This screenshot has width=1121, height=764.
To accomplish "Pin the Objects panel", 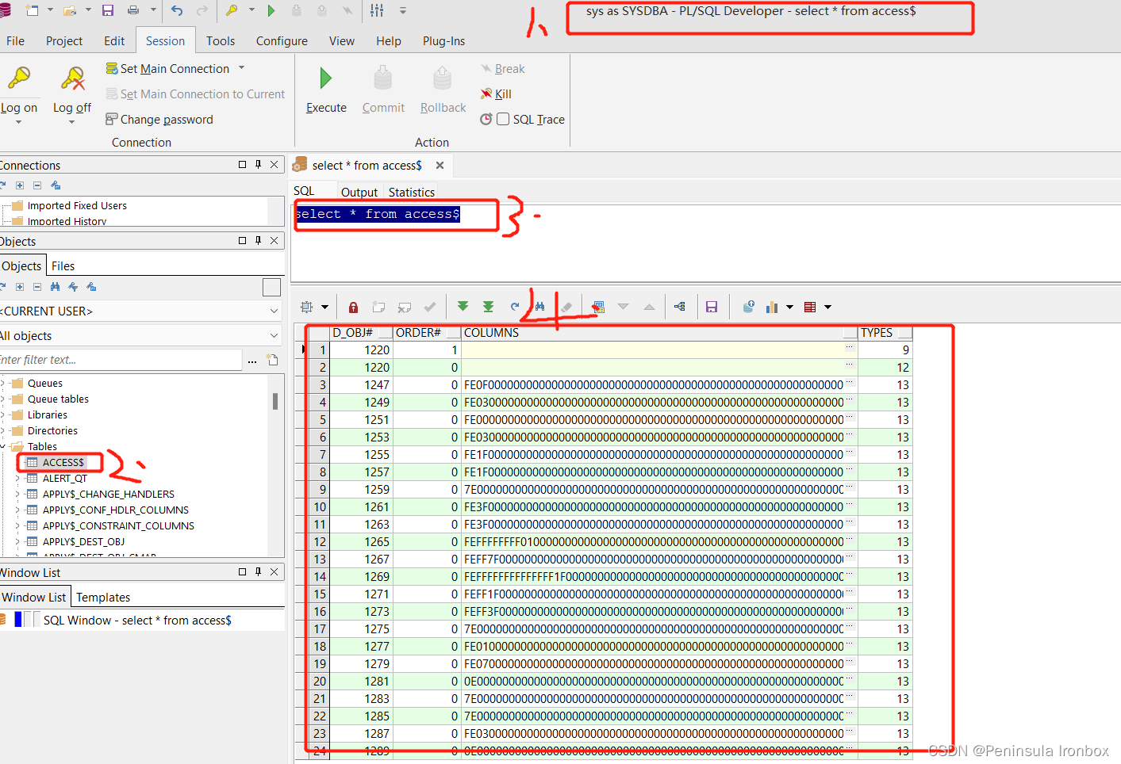I will pyautogui.click(x=258, y=240).
